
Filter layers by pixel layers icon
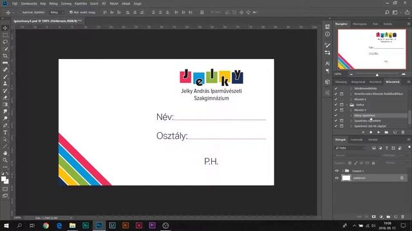[374, 148]
